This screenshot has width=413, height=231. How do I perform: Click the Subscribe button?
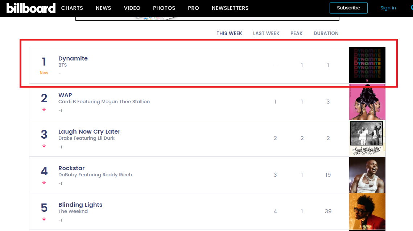(348, 8)
